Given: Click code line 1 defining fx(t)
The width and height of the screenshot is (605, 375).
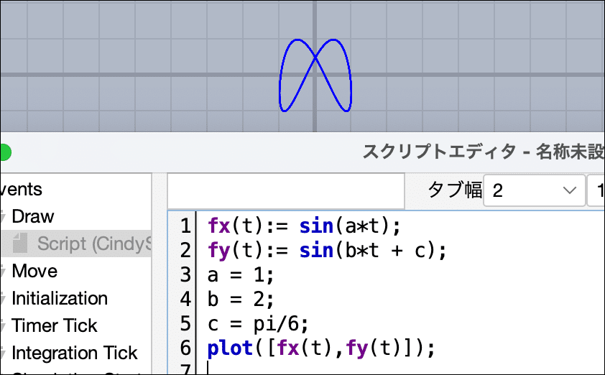Looking at the screenshot, I should [304, 226].
